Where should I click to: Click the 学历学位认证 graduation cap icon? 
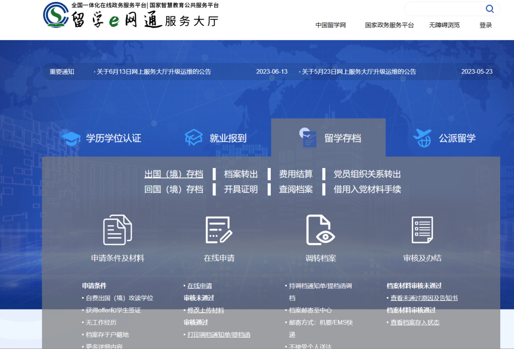[x=71, y=139]
